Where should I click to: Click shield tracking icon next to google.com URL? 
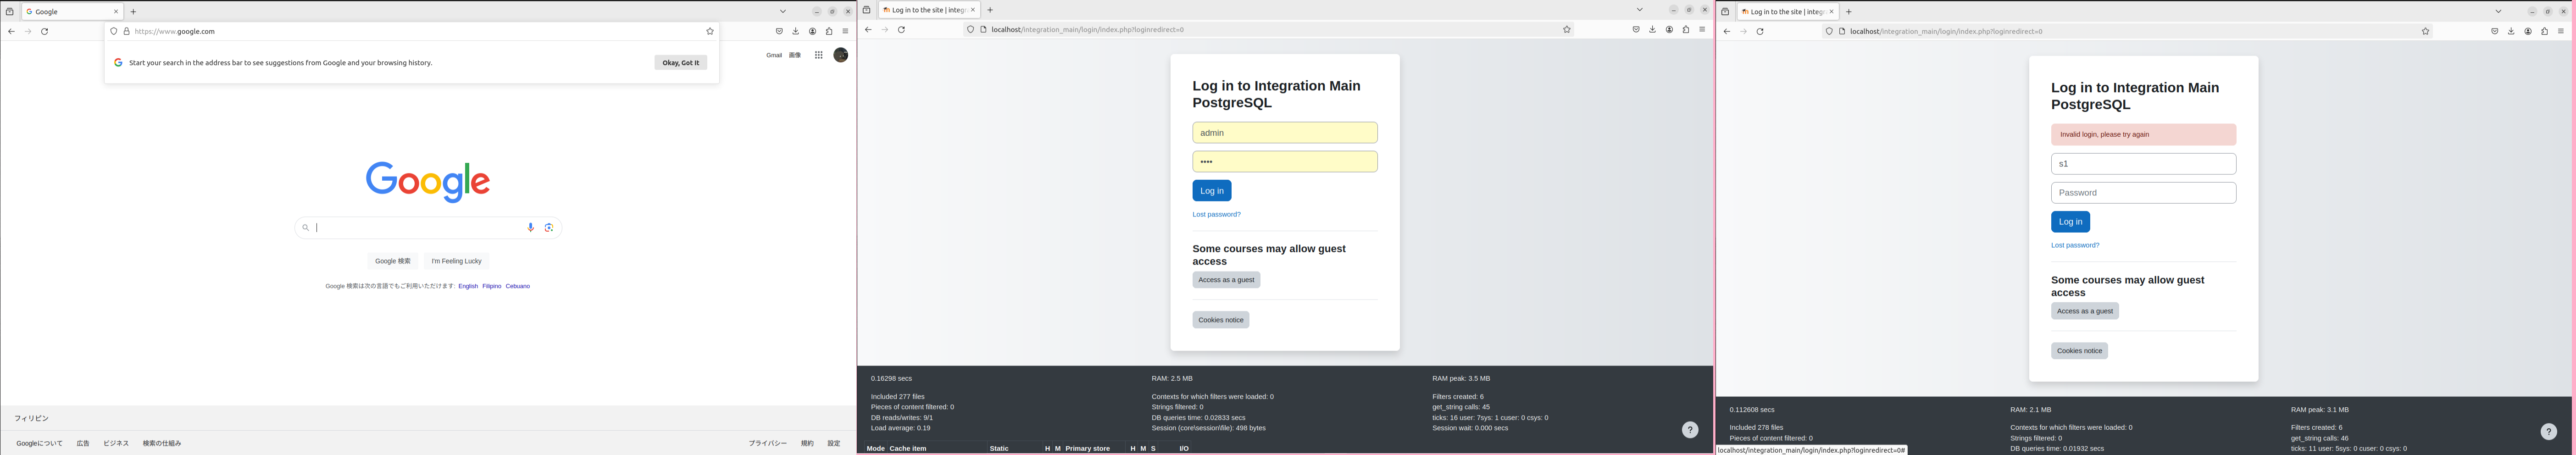(x=114, y=31)
